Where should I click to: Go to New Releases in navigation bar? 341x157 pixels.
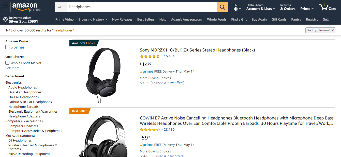tap(122, 20)
